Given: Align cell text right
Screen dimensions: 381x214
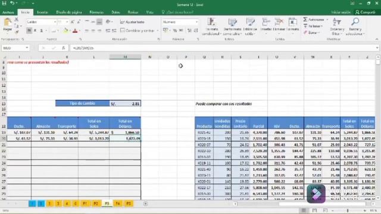Looking at the screenshot, I should click(99, 30).
